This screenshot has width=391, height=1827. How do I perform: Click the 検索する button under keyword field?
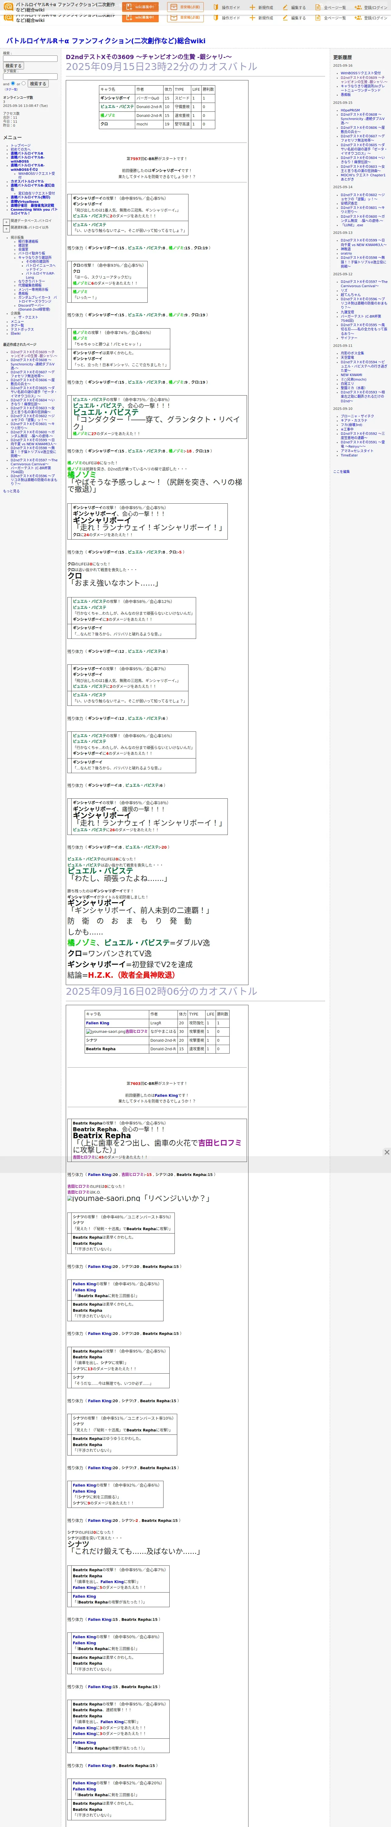click(x=13, y=66)
